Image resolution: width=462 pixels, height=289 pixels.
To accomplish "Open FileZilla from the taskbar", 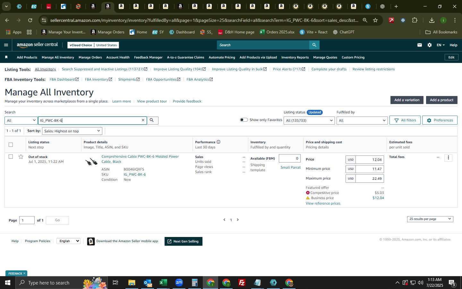I will tap(242, 283).
